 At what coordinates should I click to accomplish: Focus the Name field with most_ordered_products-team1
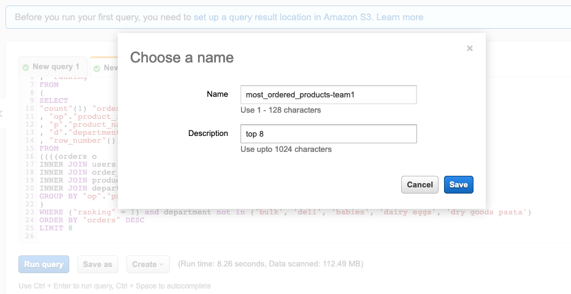(x=329, y=94)
